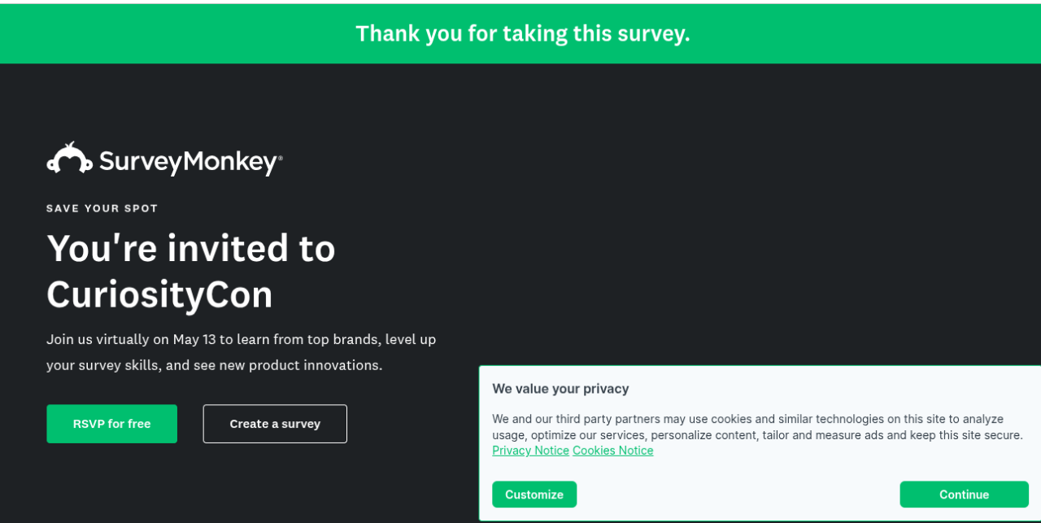Click the SurveyMonkey wordmark text
Screen dimensions: 1041x523
coord(188,161)
